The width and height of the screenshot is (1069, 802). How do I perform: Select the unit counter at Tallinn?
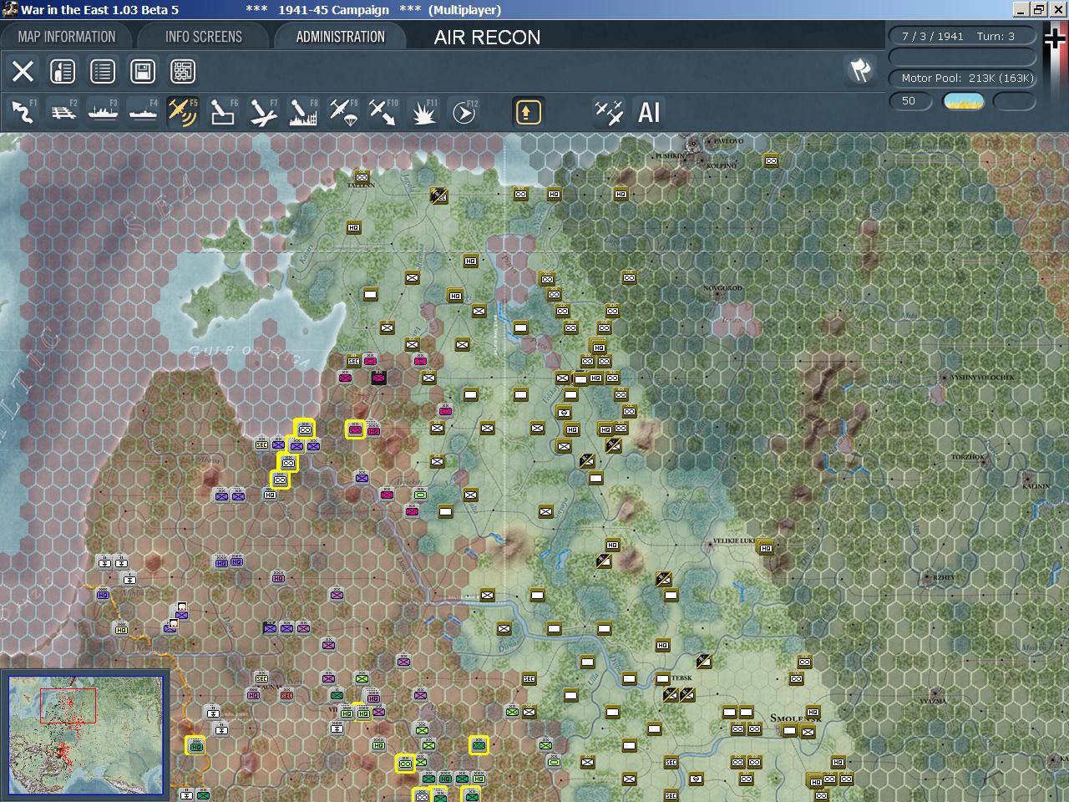[362, 177]
